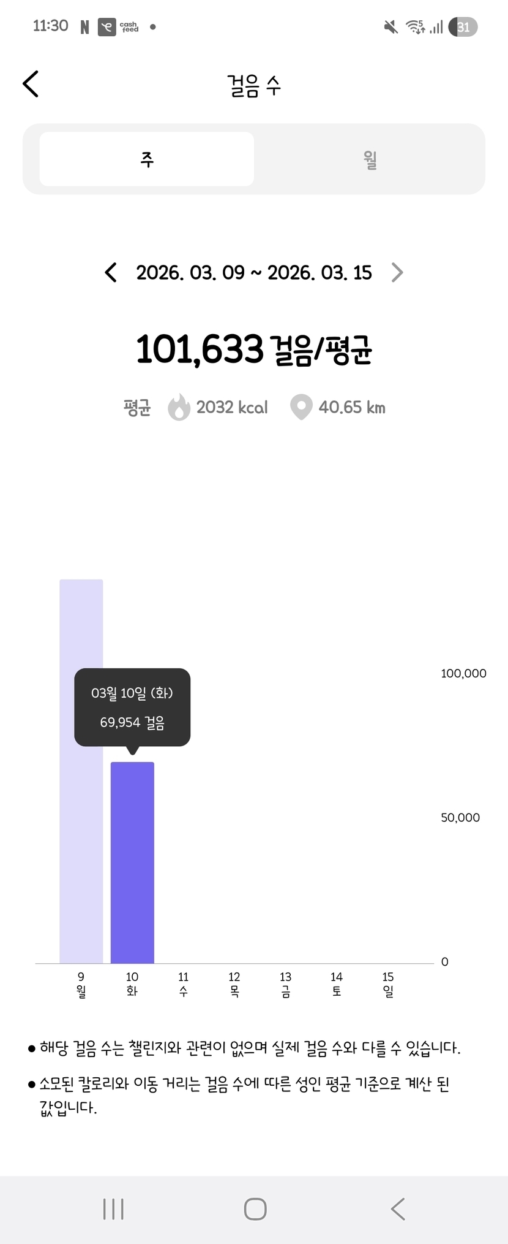Tap the date range 2026. 03. 09 ~ 03. 15
The image size is (508, 1244).
point(254,272)
